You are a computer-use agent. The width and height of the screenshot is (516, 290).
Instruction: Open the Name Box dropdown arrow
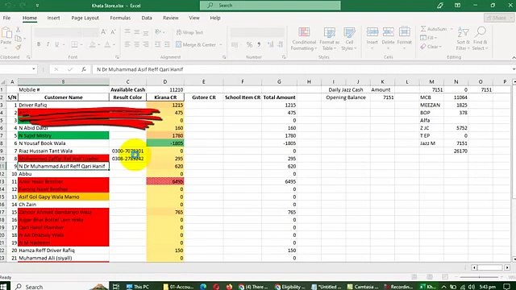pyautogui.click(x=34, y=69)
